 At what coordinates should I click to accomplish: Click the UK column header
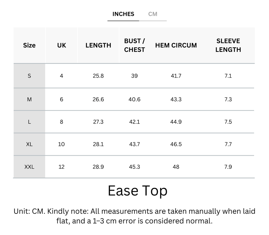point(62,45)
